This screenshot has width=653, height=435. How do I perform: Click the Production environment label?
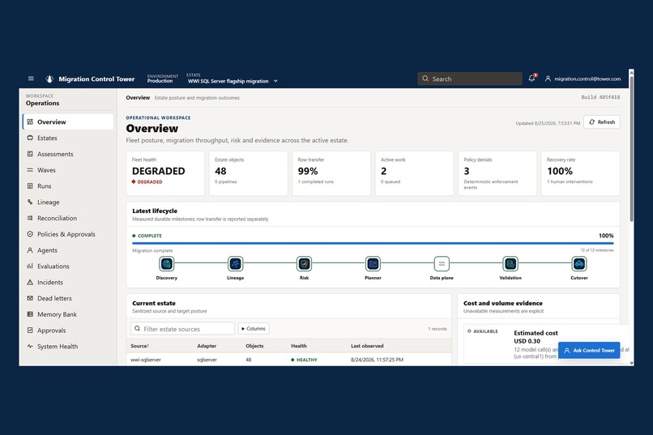(x=160, y=81)
